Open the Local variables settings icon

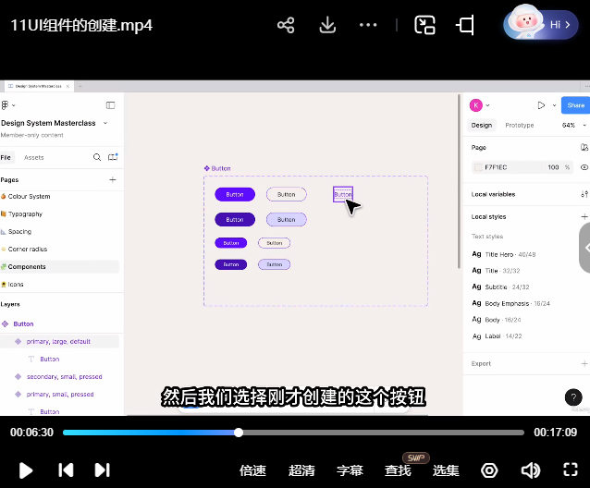(x=584, y=194)
